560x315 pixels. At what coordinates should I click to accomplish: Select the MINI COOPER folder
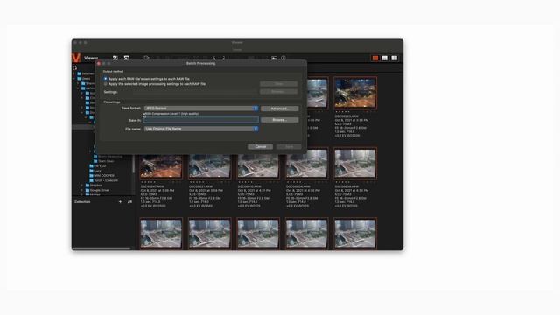[x=101, y=176]
